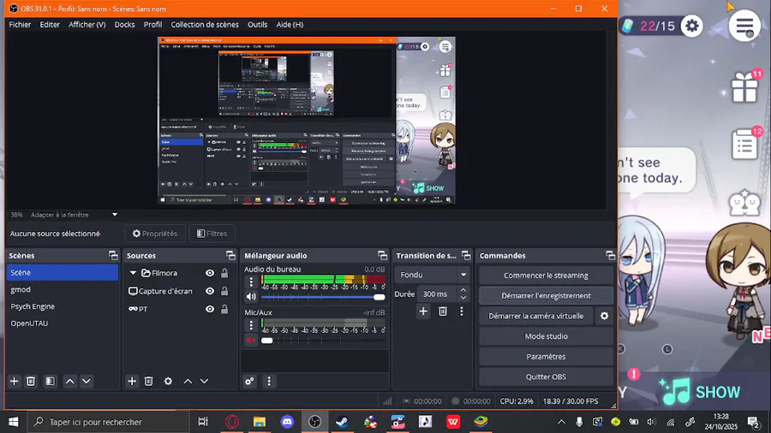771x433 pixels.
Task: Mute Audio du bureau speaker icon
Action: (x=251, y=297)
